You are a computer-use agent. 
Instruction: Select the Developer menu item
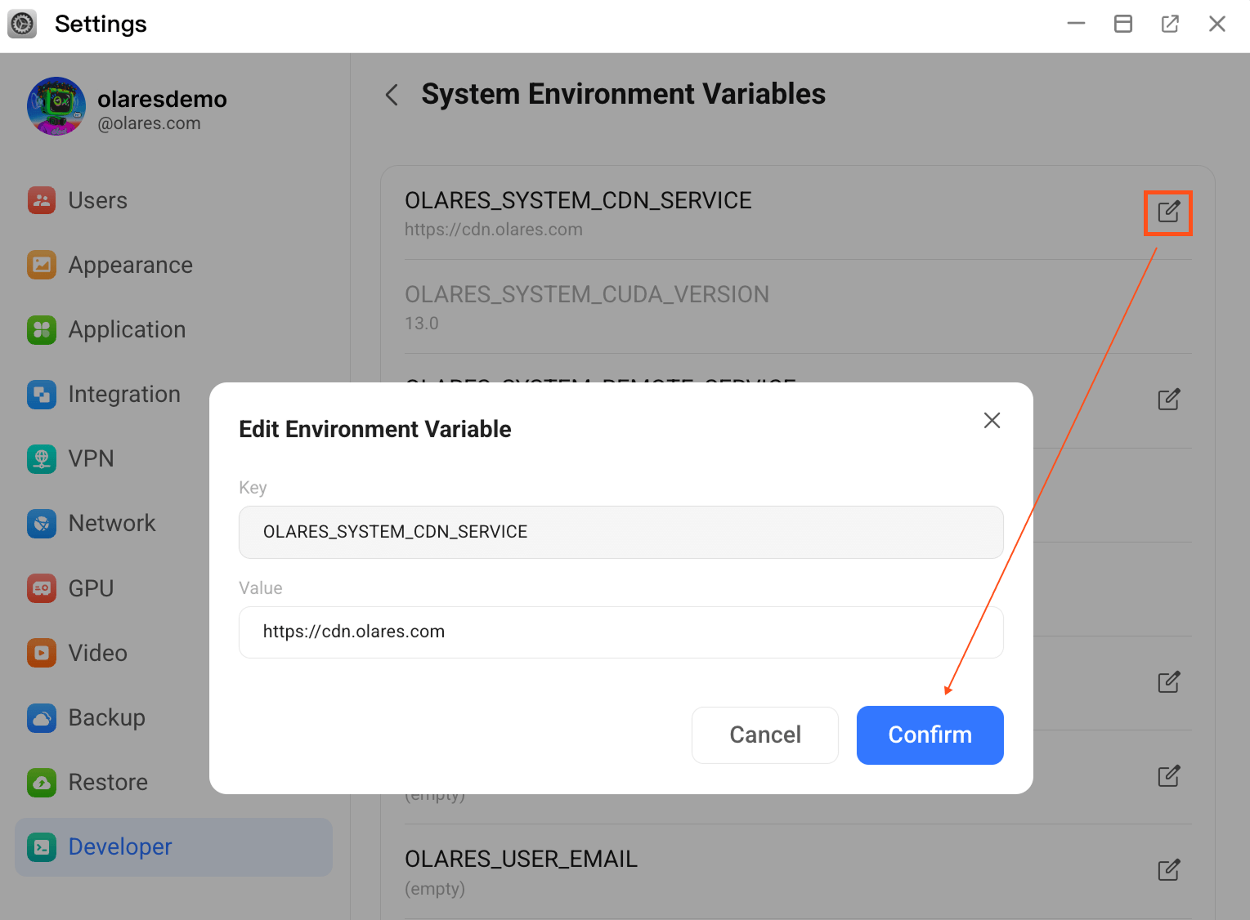pyautogui.click(x=119, y=846)
